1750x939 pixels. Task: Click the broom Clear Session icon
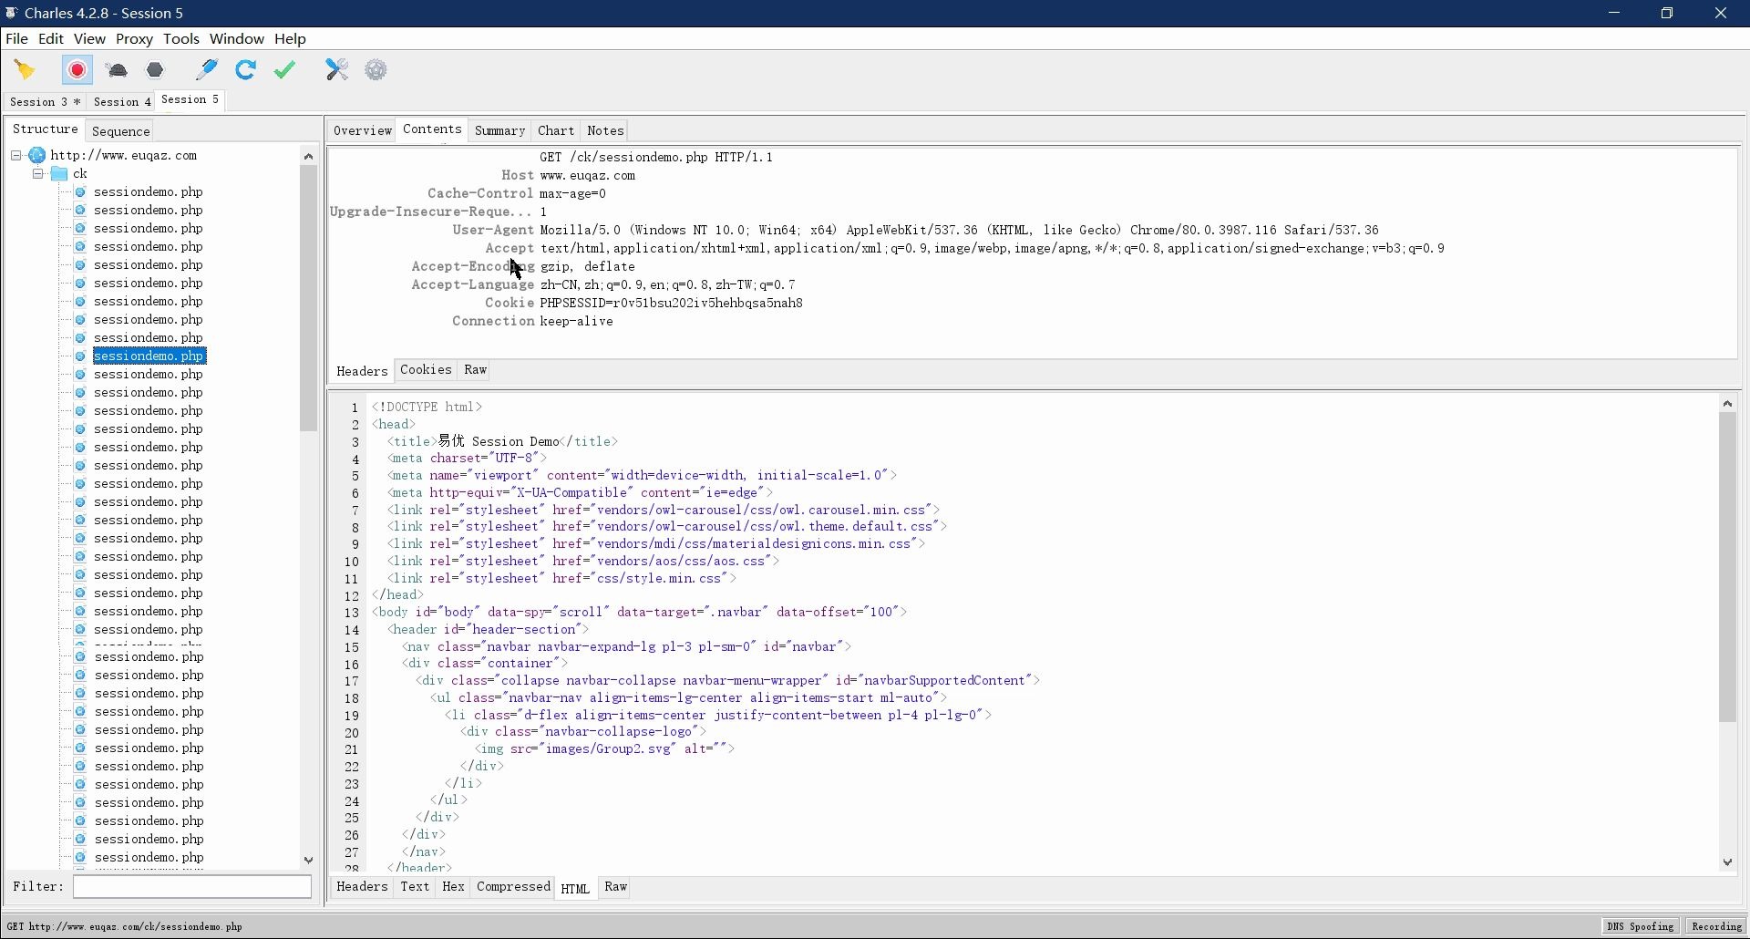tap(25, 70)
